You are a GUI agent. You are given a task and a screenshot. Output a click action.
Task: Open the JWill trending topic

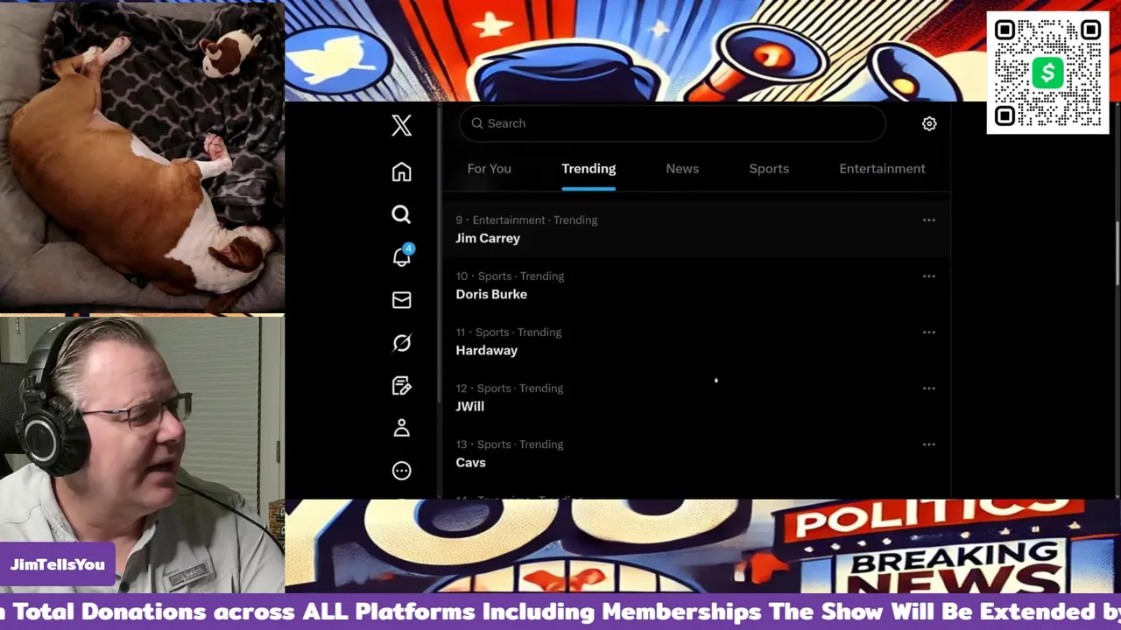coord(469,406)
